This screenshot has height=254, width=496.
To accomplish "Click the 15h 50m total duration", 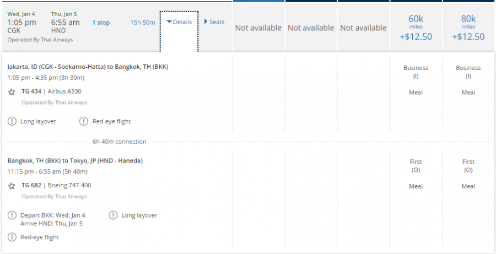I will [143, 23].
